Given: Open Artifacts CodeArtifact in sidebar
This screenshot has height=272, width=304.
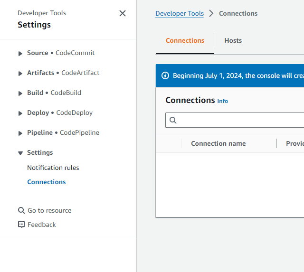Looking at the screenshot, I should click(x=63, y=73).
